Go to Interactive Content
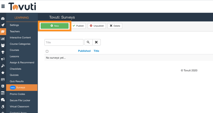The height and width of the screenshot is (113, 213). pyautogui.click(x=20, y=38)
